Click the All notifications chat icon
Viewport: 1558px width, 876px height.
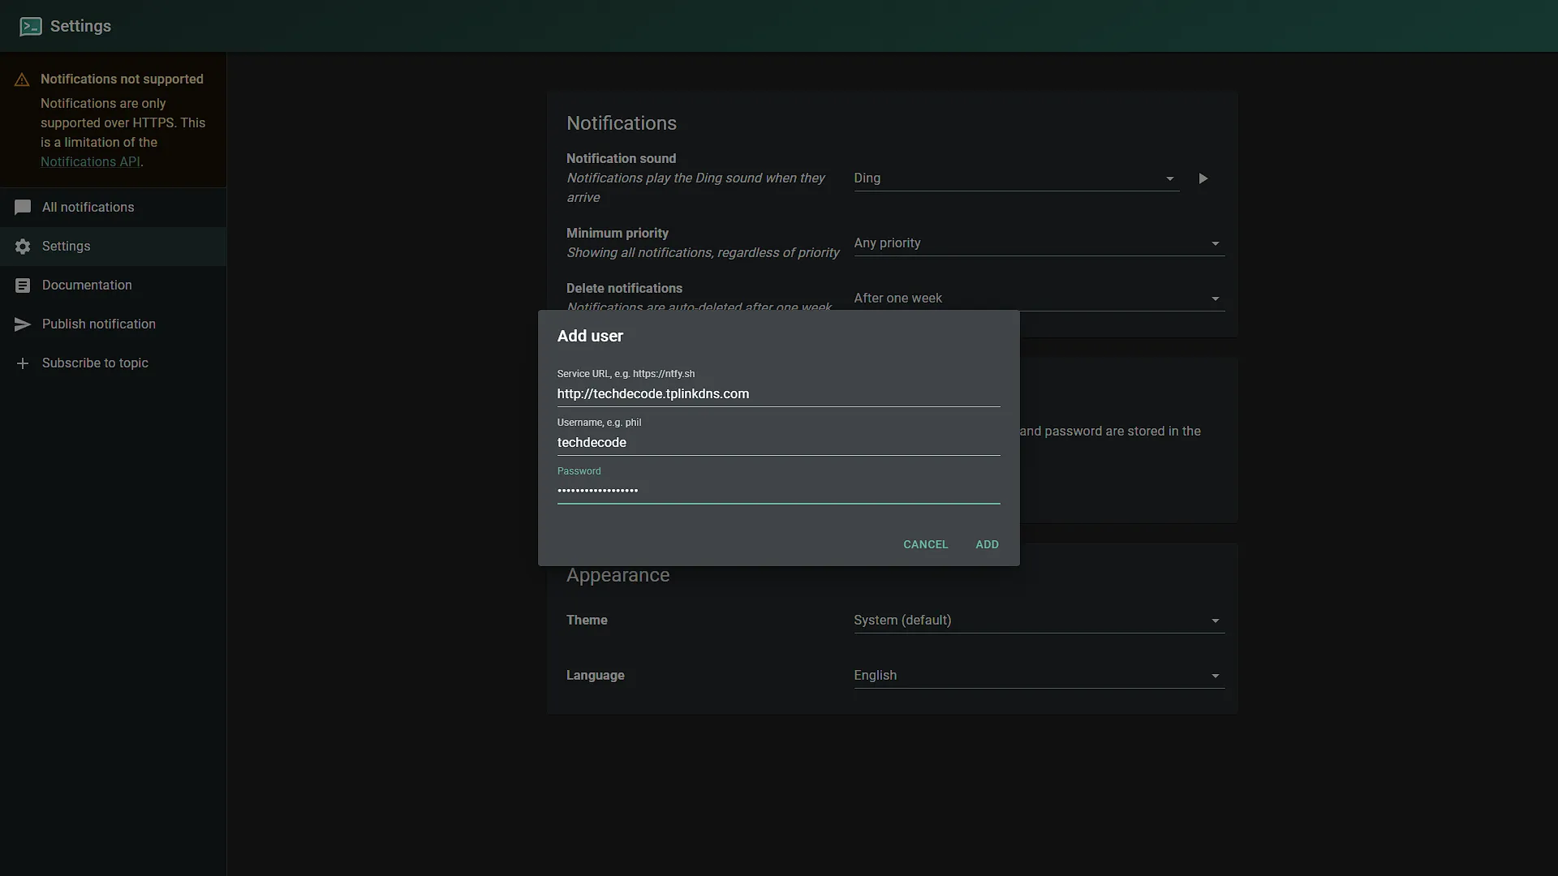coord(23,208)
